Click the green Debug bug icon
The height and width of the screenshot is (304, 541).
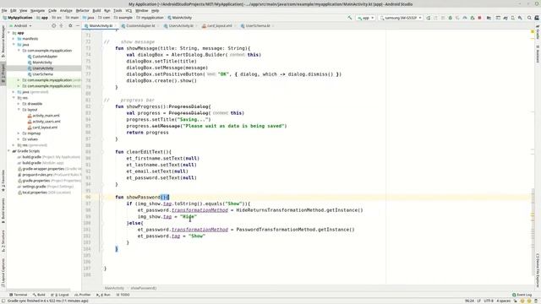[x=451, y=18]
